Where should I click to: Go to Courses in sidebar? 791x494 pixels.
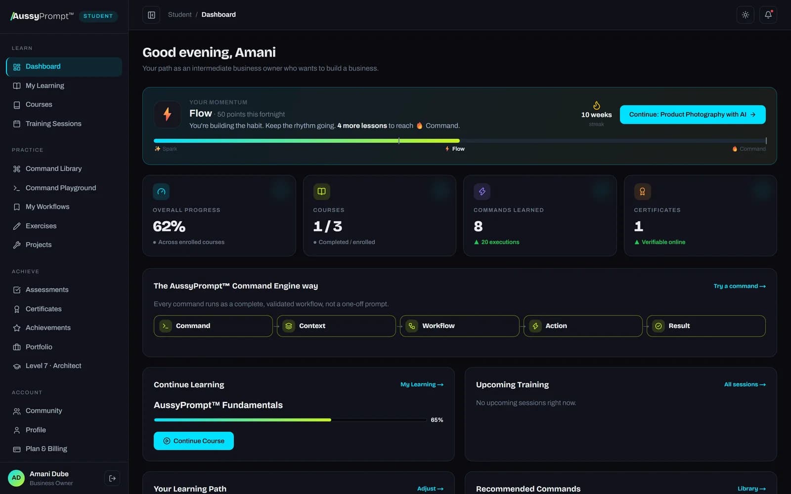pos(64,105)
